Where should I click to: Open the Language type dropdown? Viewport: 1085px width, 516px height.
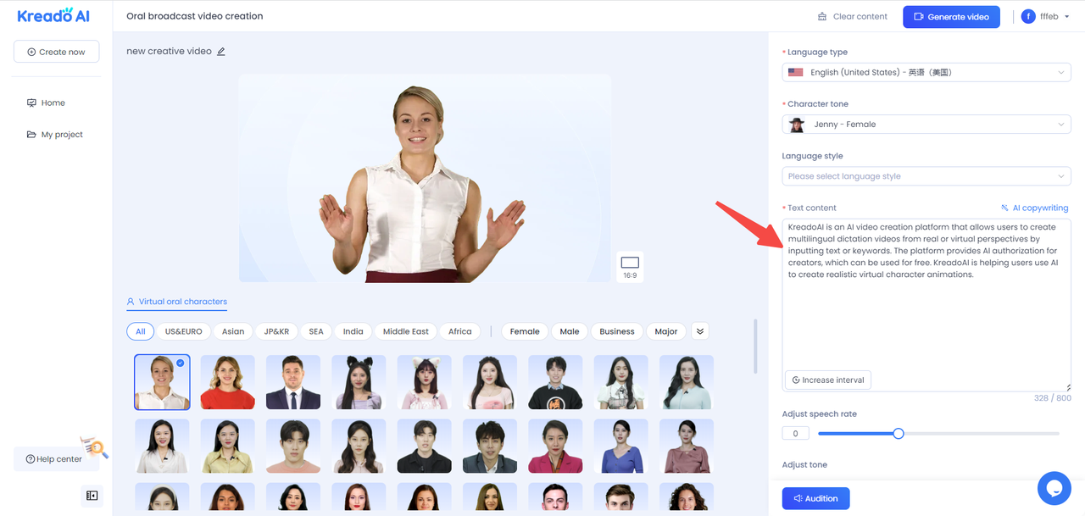tap(926, 73)
